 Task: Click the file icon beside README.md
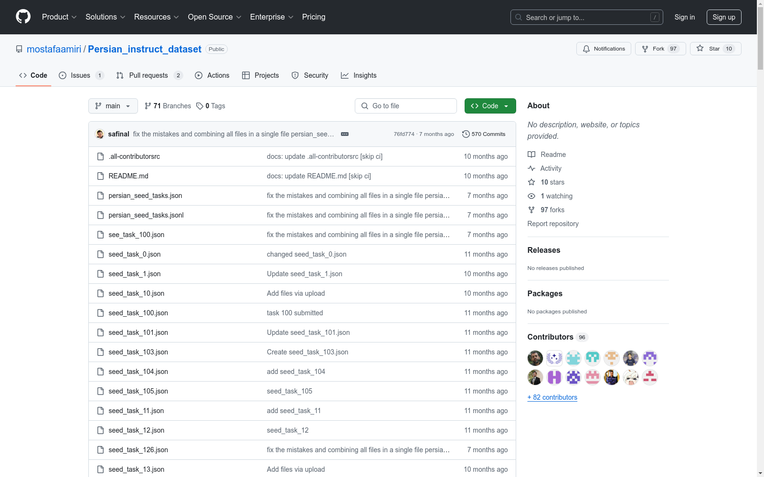[100, 176]
